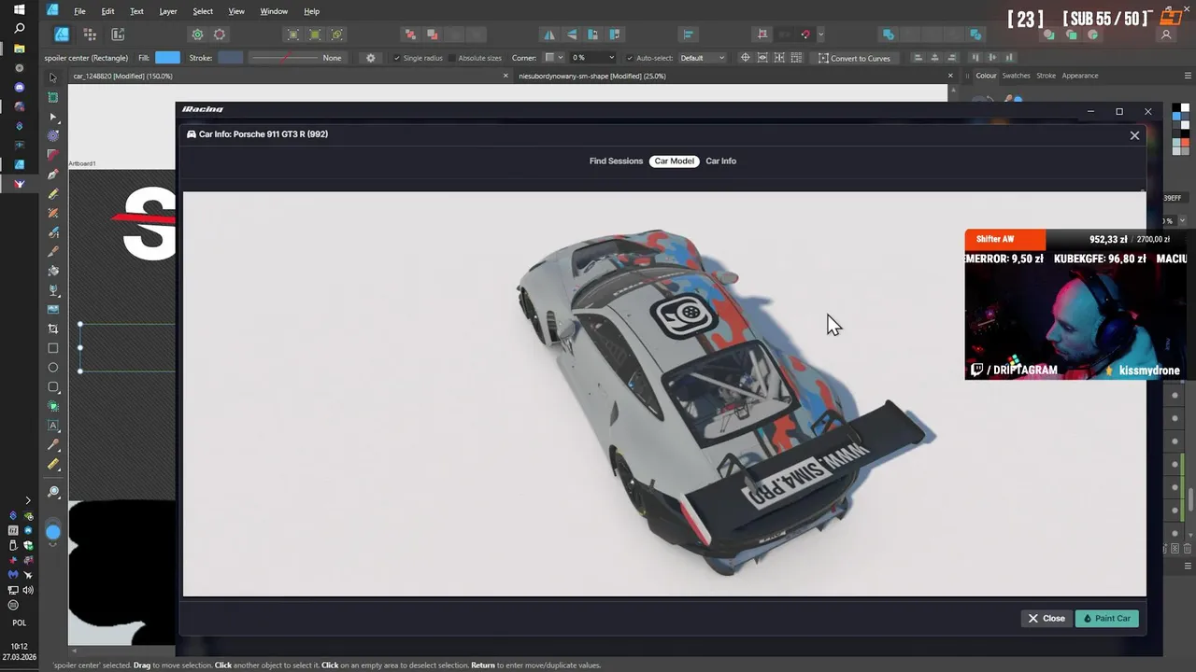Image resolution: width=1196 pixels, height=672 pixels.
Task: Pick the Place Image tool
Action: (53, 309)
